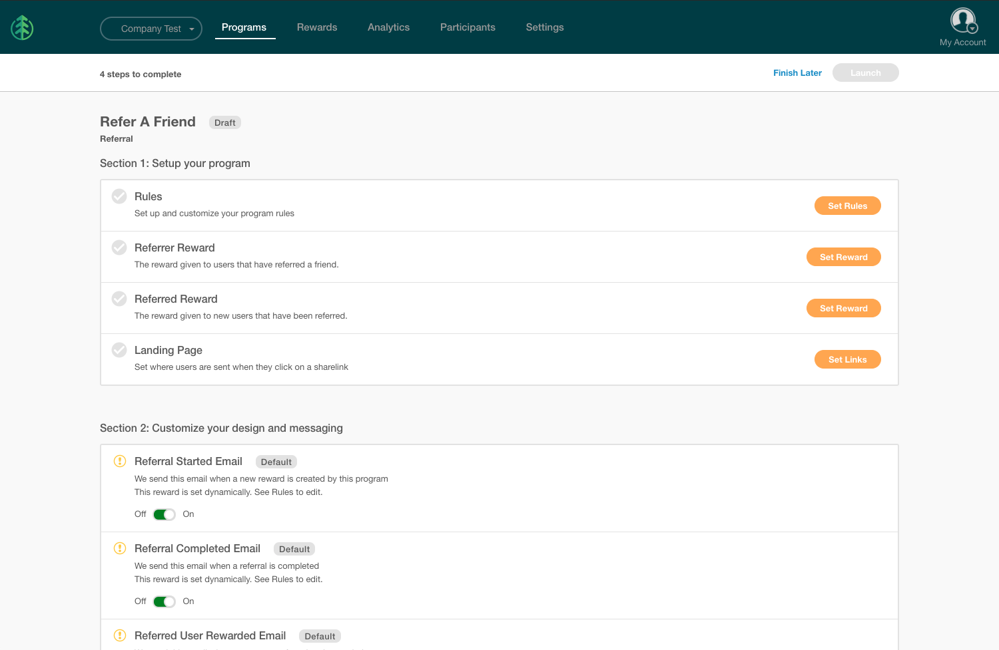This screenshot has height=650, width=999.
Task: Click the Referrer Reward checkmark icon
Action: [119, 247]
